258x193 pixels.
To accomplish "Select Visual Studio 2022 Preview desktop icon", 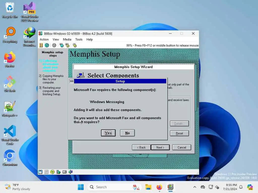I will [29, 12].
